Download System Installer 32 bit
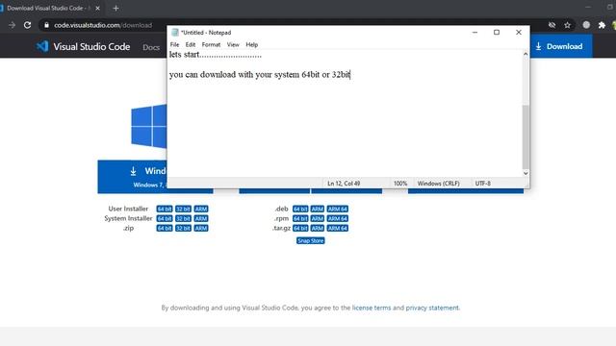 (x=183, y=218)
